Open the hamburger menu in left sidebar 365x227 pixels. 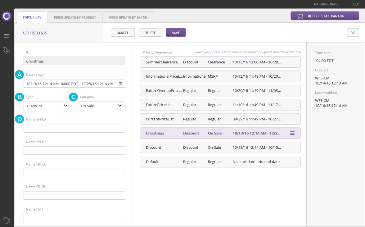tap(6, 36)
